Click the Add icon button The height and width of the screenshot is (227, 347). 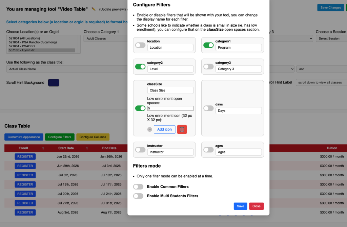pos(164,129)
